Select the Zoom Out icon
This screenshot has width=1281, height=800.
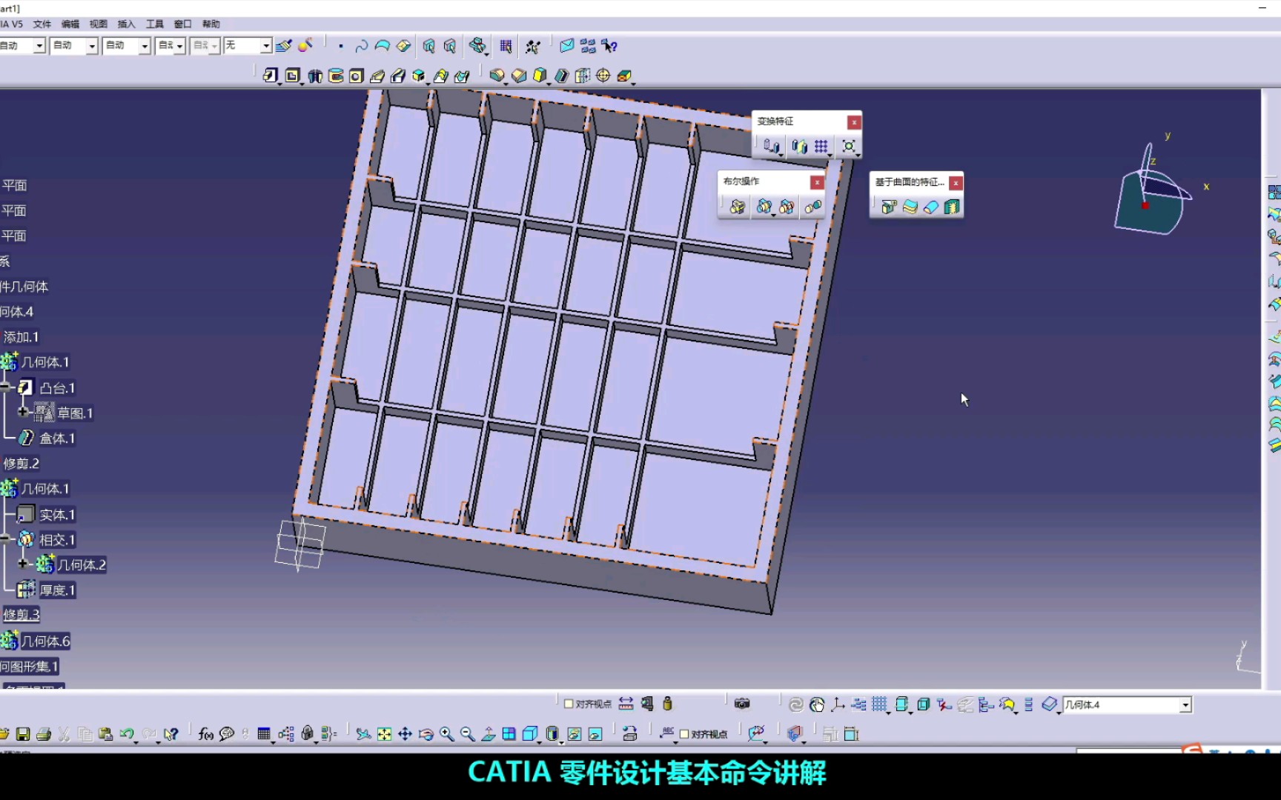467,734
